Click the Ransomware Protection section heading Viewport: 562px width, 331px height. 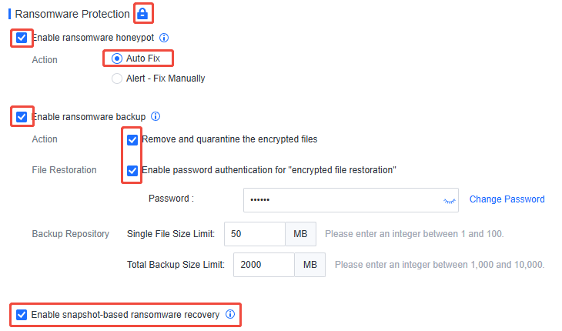click(x=72, y=14)
